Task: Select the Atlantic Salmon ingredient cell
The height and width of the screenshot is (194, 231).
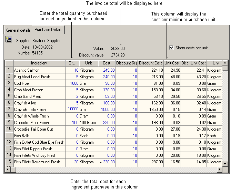Action: [39, 70]
